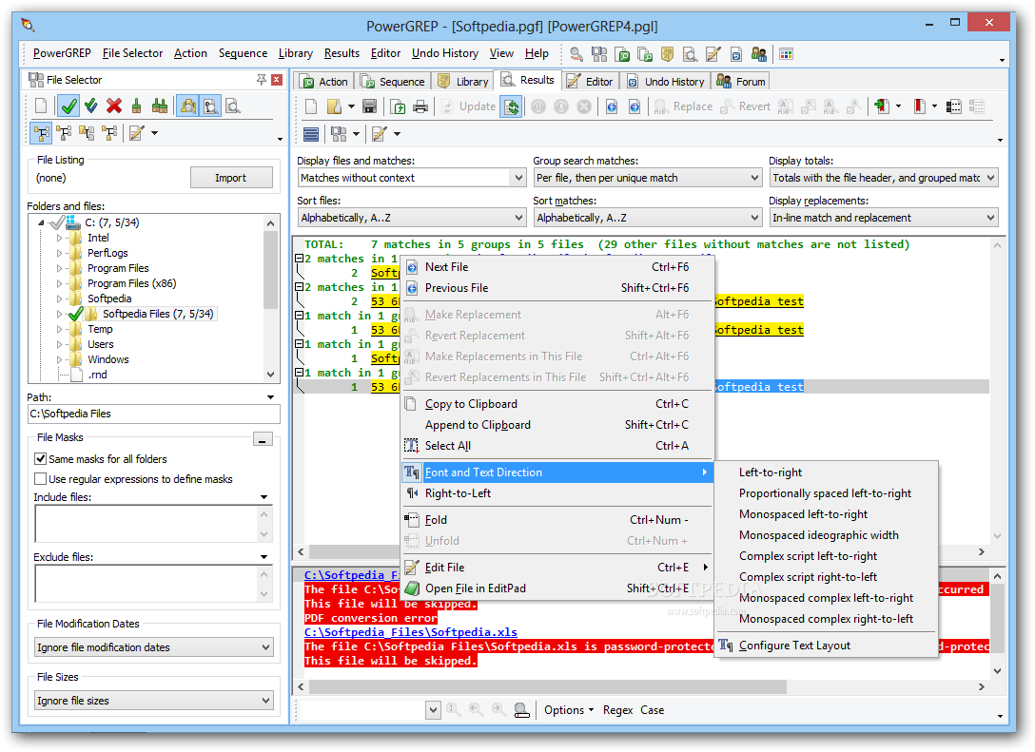This screenshot has height=752, width=1035.
Task: Expand the Program Files folder in tree
Action: point(59,268)
